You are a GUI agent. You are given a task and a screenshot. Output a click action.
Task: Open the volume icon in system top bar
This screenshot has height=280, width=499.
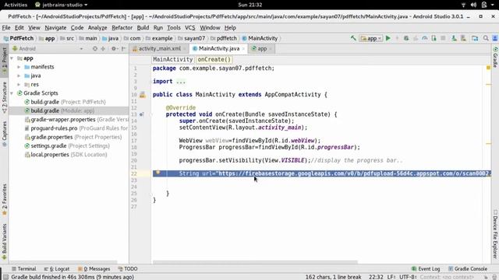(x=473, y=5)
